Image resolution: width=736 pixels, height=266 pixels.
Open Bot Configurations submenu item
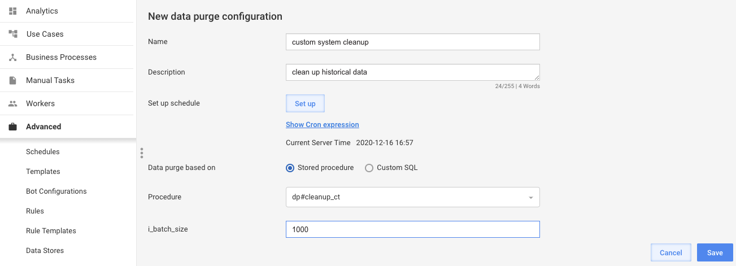(x=56, y=191)
